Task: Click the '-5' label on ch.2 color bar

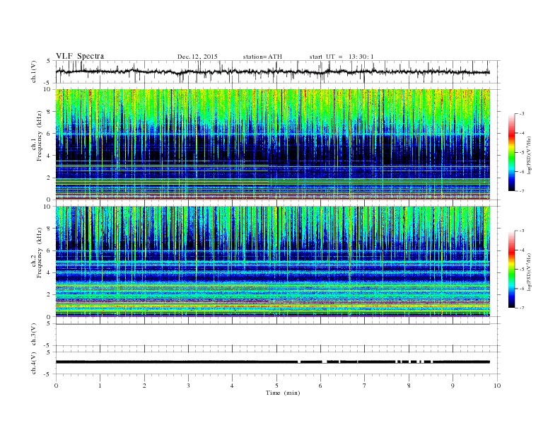Action: pyautogui.click(x=522, y=269)
